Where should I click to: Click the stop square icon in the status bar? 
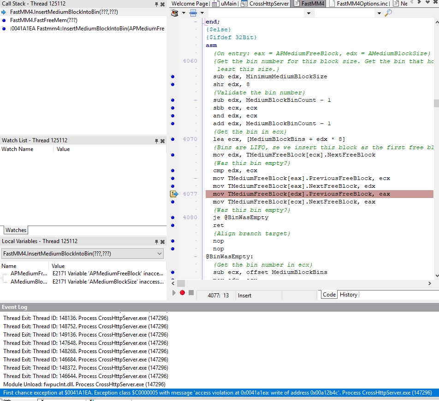pyautogui.click(x=190, y=292)
